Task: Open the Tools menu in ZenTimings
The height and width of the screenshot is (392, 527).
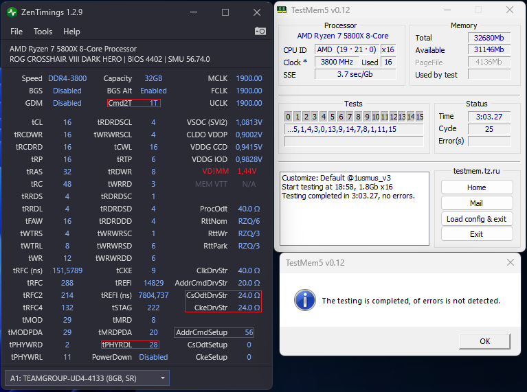Action: (43, 32)
